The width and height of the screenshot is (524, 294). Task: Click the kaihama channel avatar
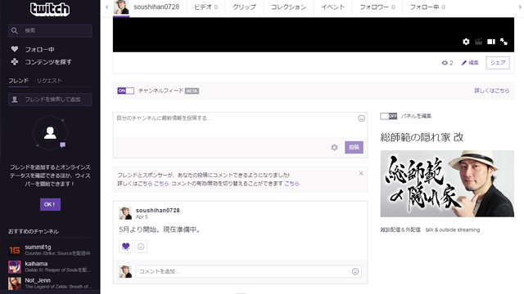15,267
